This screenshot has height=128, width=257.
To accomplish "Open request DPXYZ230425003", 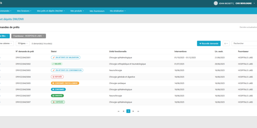I will click(23, 70).
